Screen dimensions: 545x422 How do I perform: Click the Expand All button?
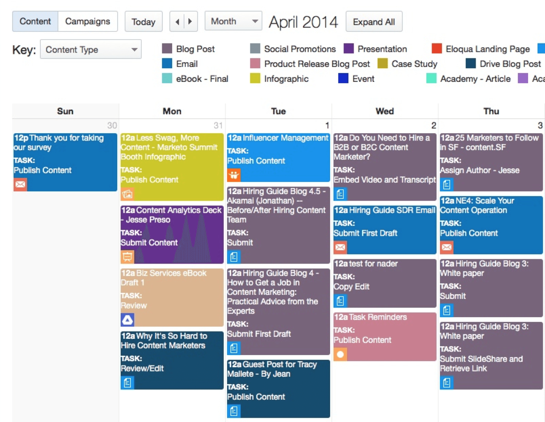tap(374, 21)
